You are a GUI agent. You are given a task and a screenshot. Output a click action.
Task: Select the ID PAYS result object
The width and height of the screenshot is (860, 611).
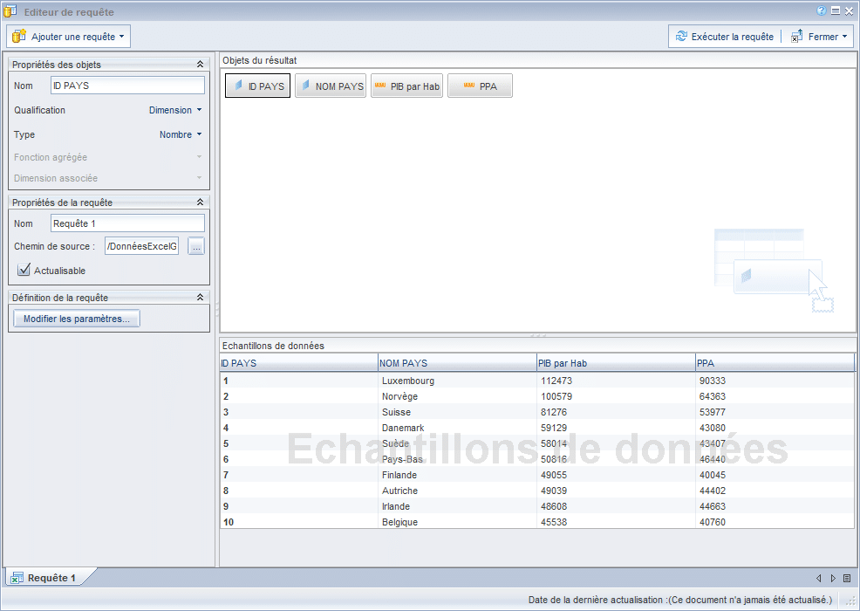[258, 86]
